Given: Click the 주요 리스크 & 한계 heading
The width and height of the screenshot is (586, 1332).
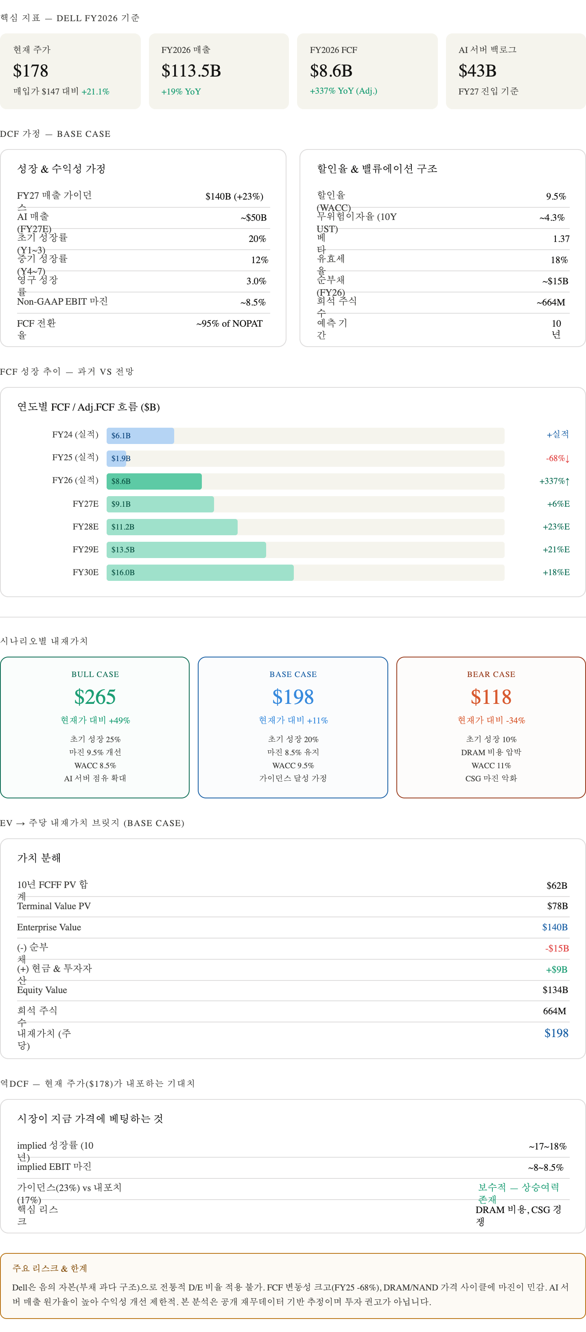Looking at the screenshot, I should point(50,1268).
